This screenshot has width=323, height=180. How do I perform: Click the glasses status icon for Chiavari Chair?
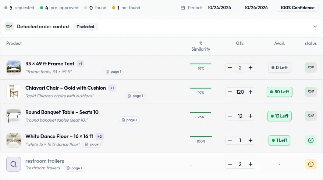tap(311, 91)
